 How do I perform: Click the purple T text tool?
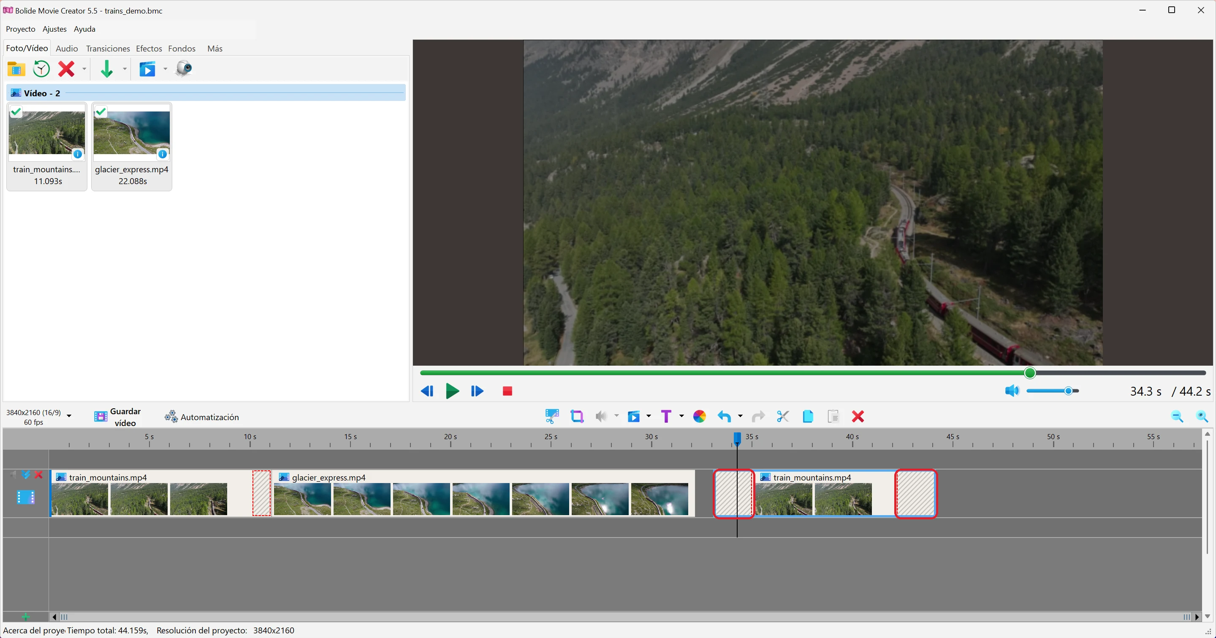pyautogui.click(x=666, y=416)
